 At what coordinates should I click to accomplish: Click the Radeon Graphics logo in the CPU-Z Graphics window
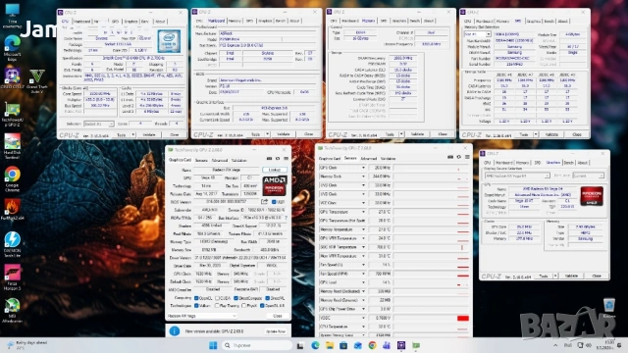(x=592, y=196)
